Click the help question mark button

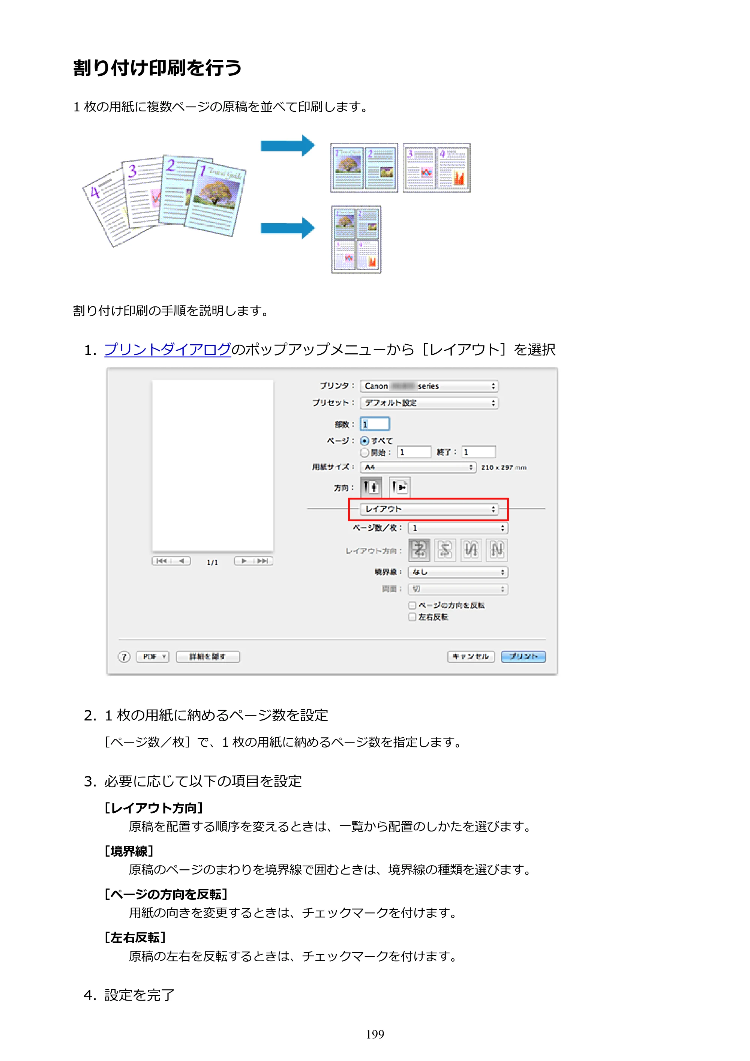pos(124,657)
